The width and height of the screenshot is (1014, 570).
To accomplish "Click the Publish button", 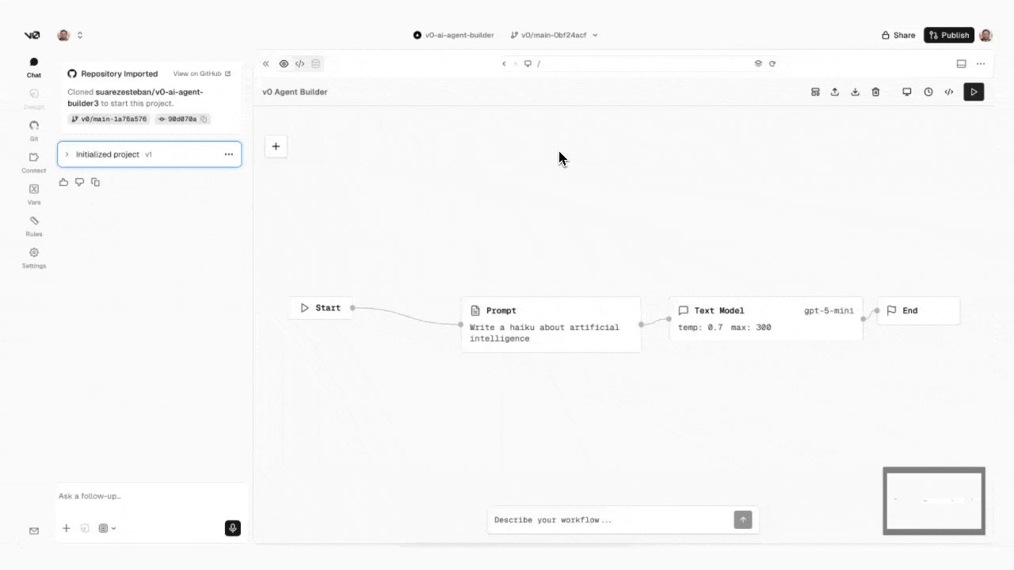I will tap(948, 35).
